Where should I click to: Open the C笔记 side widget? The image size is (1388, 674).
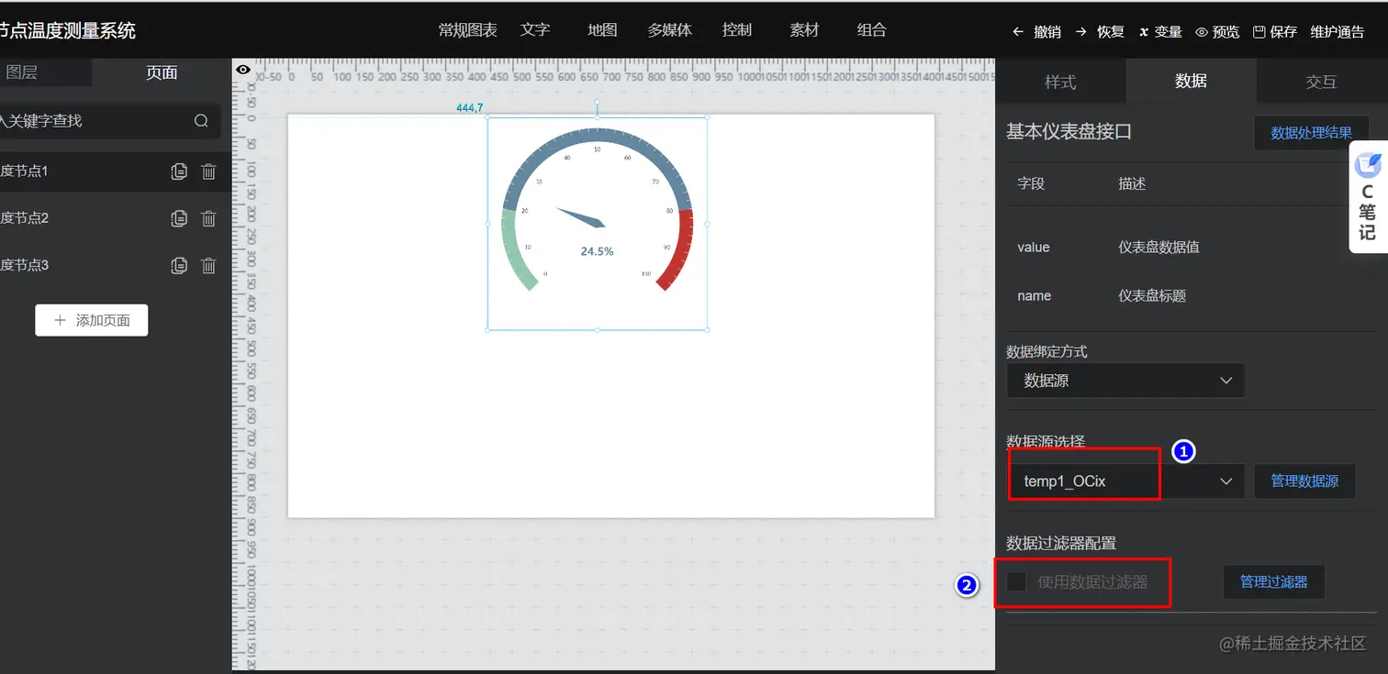[x=1368, y=197]
